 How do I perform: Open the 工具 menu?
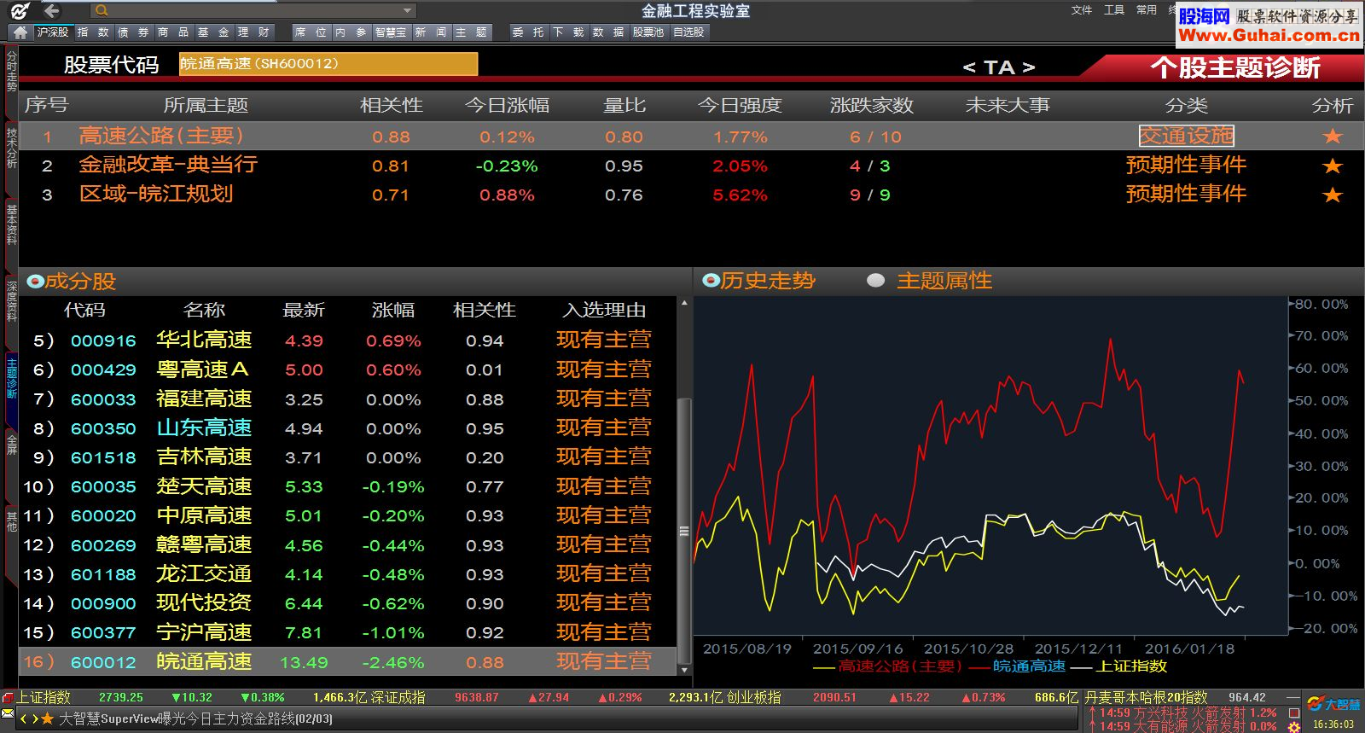(1114, 10)
